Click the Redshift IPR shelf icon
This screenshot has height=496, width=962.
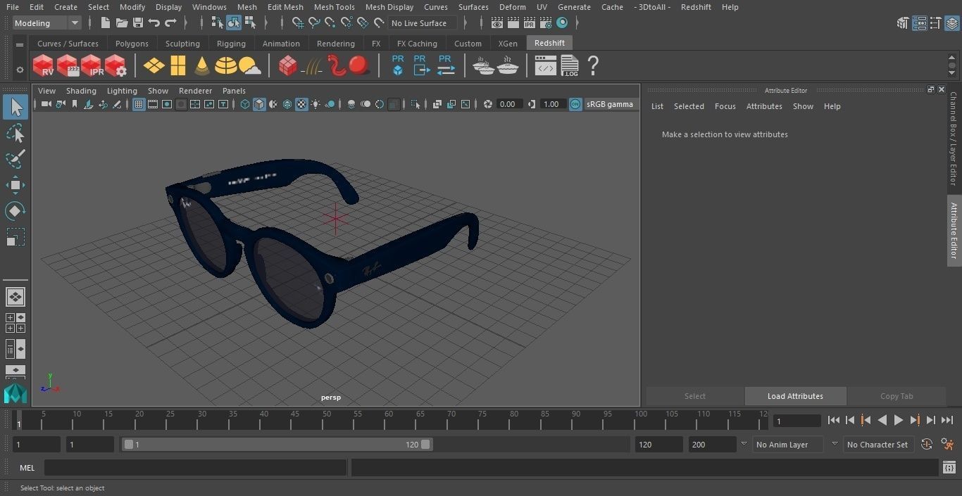[92, 66]
